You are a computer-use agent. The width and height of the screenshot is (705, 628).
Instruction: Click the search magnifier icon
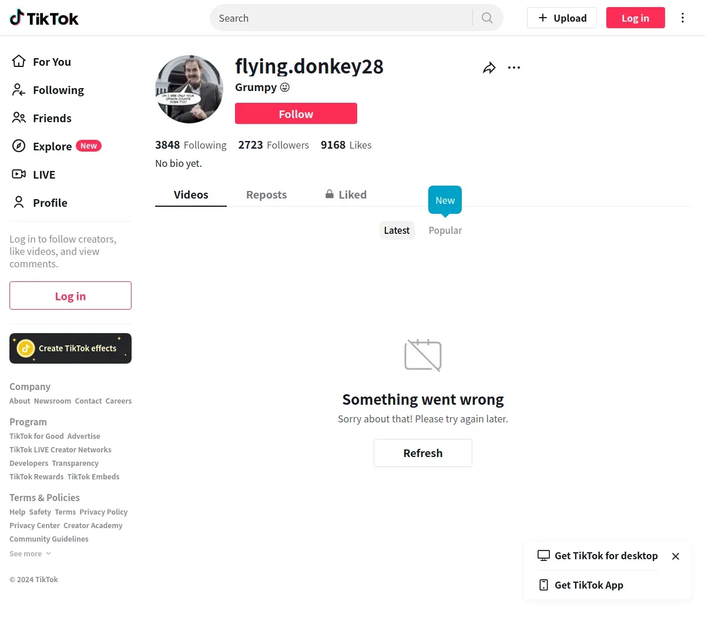[487, 18]
